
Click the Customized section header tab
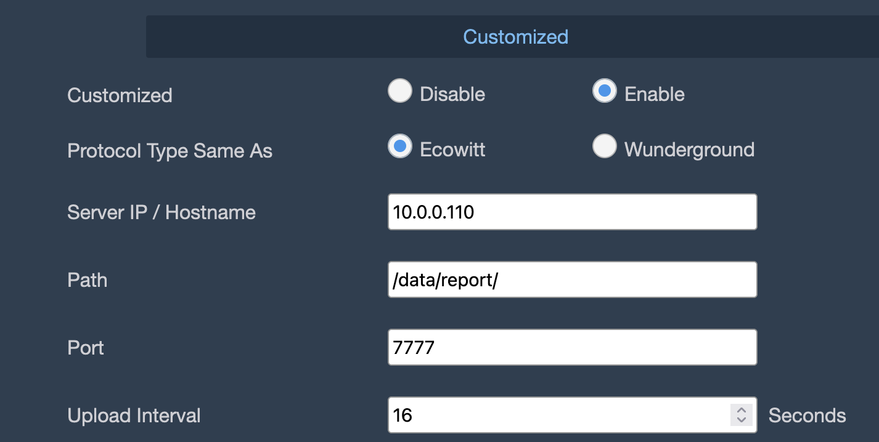pyautogui.click(x=515, y=37)
